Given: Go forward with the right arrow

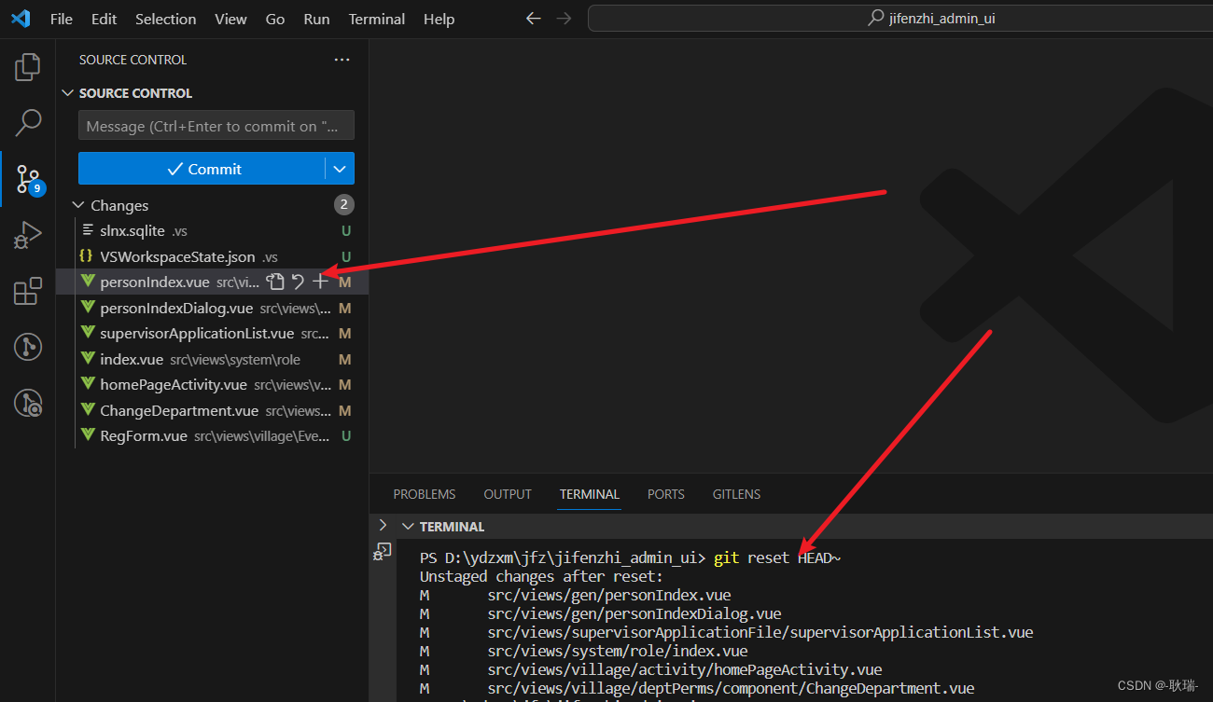Looking at the screenshot, I should coord(563,19).
